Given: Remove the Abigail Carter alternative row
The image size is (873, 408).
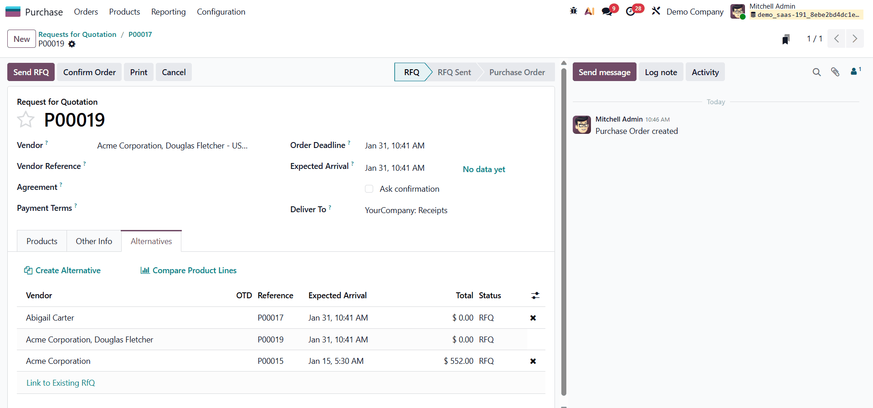Looking at the screenshot, I should pos(533,318).
